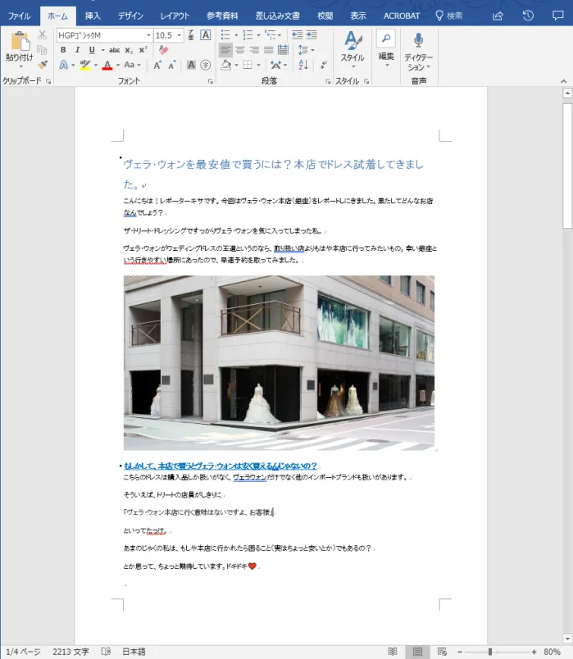
Task: Click the Paste (貼り付け) clipboard icon
Action: point(20,42)
